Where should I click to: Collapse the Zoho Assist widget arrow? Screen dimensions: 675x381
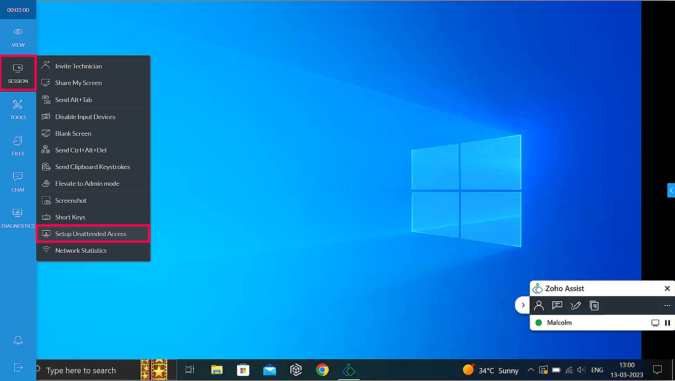pos(523,305)
